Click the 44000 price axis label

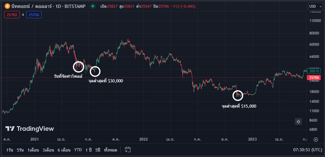pyautogui.click(x=315, y=56)
